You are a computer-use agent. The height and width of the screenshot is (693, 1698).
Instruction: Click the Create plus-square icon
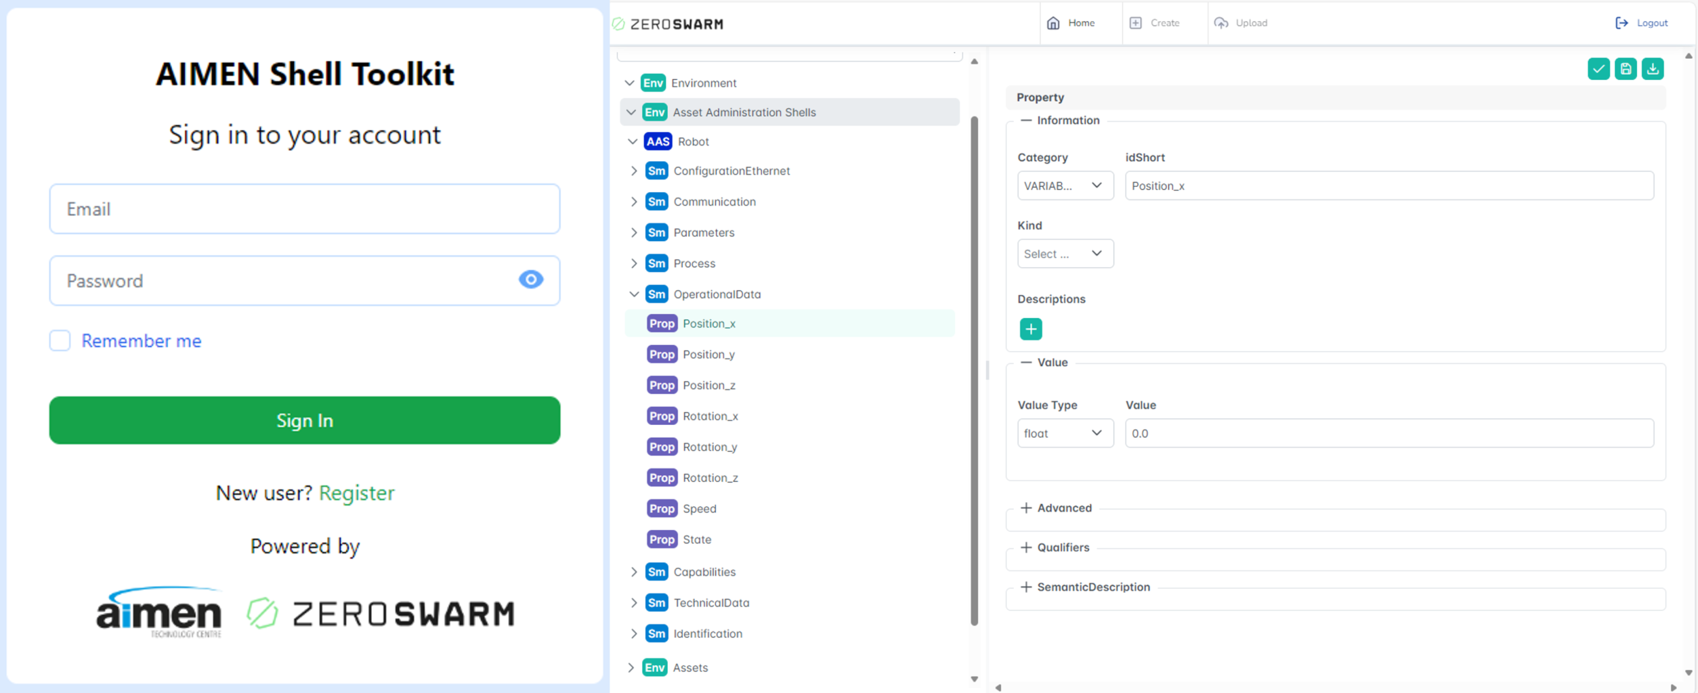[1135, 23]
